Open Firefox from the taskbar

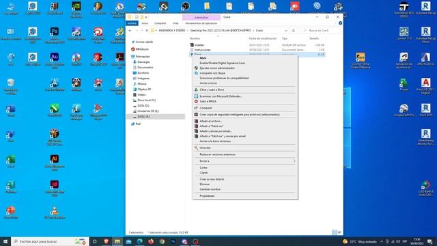[151, 241]
